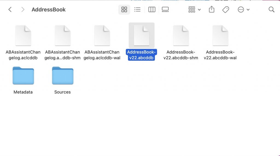The height and width of the screenshot is (156, 280).
Task: Click the selected AddressBook-v22.abcddb file icon
Action: (x=142, y=35)
